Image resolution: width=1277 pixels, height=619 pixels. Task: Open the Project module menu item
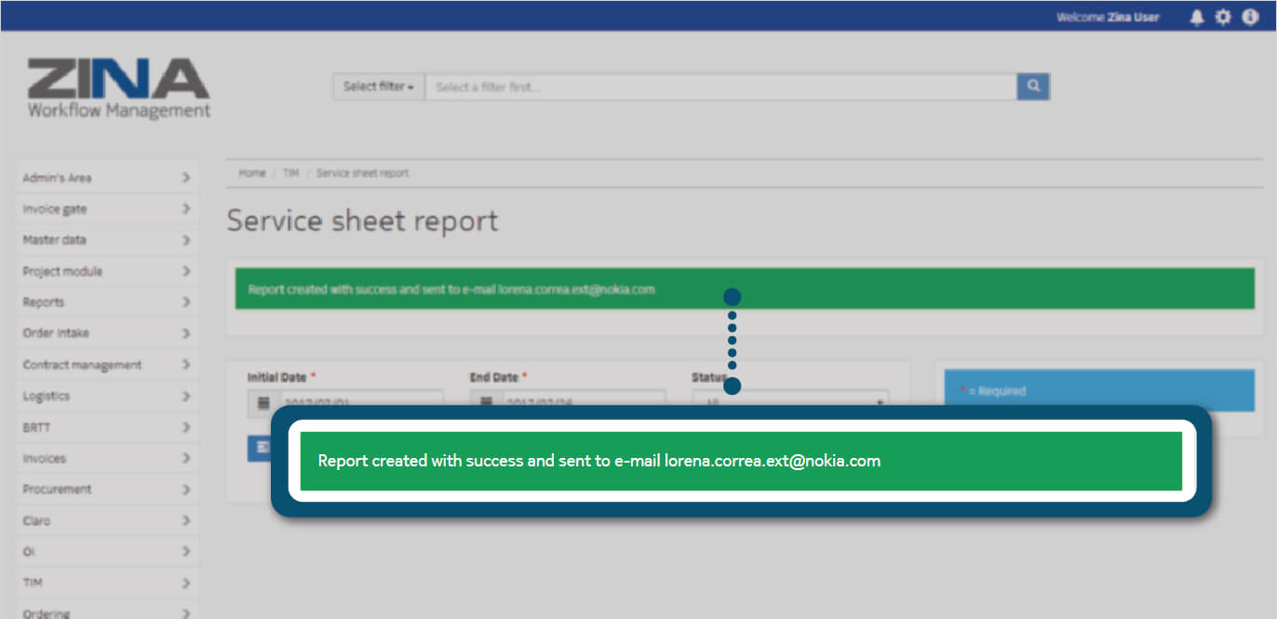106,272
